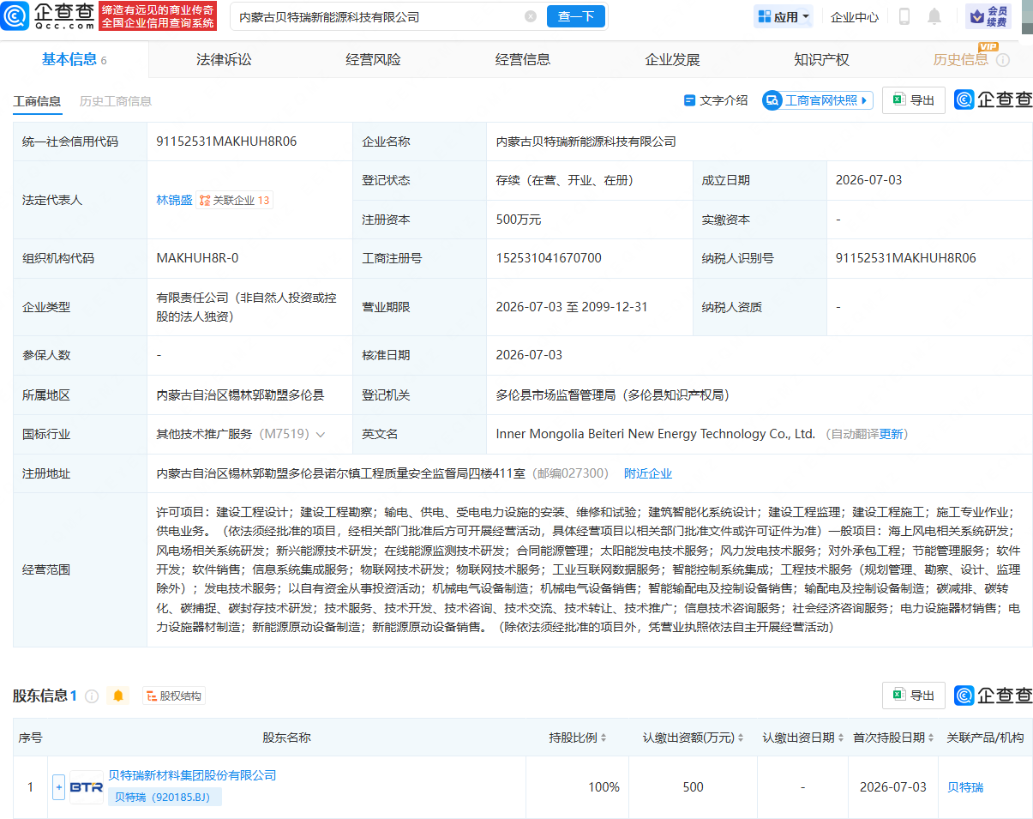Click the Qcc.com logo
Image resolution: width=1033 pixels, height=819 pixels.
pyautogui.click(x=48, y=15)
